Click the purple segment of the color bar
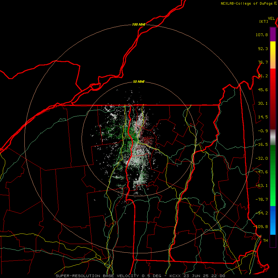Viewport: 278px width, 278px height. click(273, 35)
